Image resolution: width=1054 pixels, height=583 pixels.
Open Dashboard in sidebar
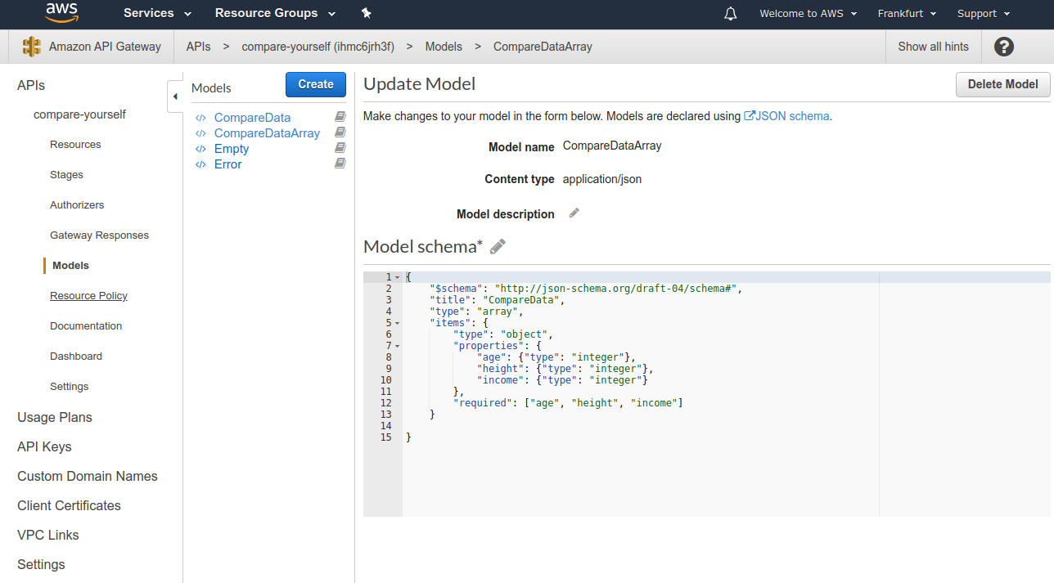76,357
